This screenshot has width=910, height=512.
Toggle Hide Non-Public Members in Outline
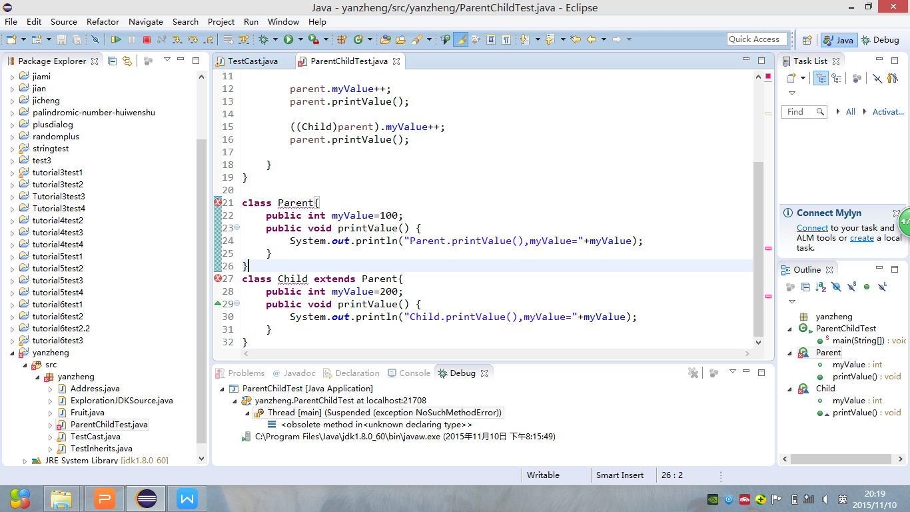867,287
